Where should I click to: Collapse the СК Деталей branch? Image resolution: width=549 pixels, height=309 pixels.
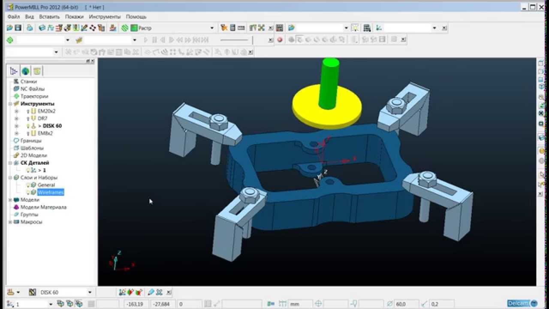10,163
